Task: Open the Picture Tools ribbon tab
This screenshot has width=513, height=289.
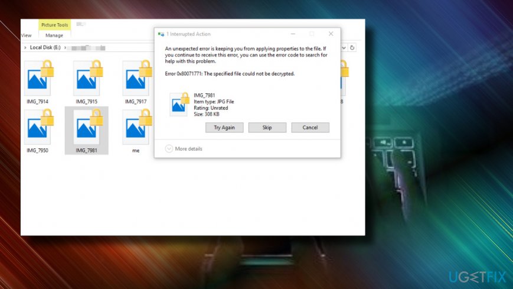Action: [55, 25]
